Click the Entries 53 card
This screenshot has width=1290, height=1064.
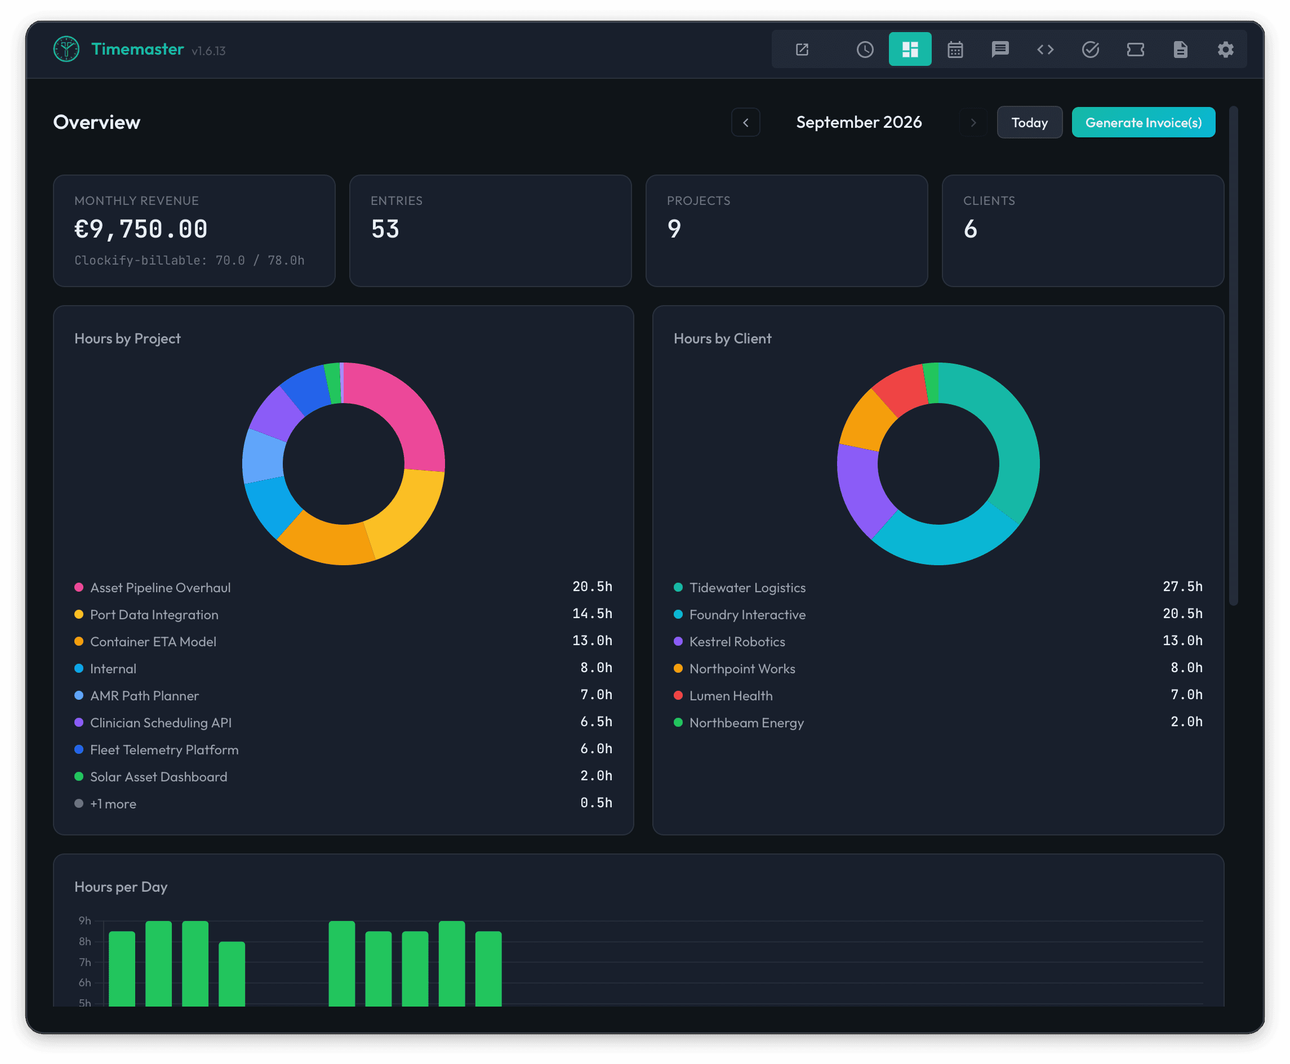[x=491, y=231]
